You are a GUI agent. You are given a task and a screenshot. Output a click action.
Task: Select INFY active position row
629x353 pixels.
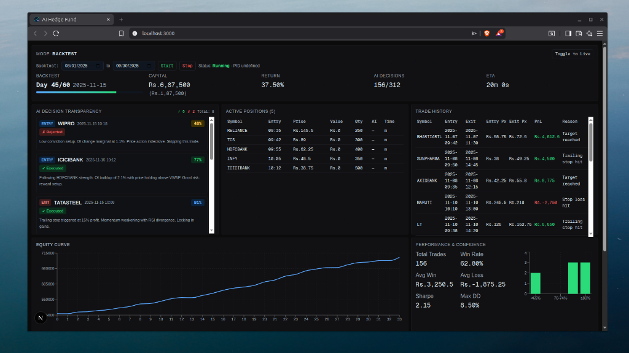click(x=314, y=159)
